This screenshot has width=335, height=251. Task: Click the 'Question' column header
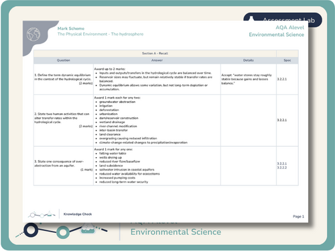pos(64,60)
